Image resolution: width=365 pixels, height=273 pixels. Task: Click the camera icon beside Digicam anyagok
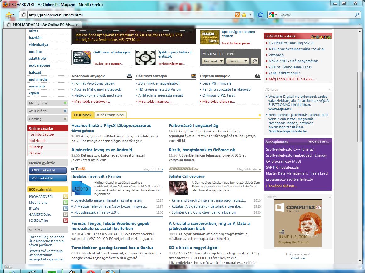[258, 76]
